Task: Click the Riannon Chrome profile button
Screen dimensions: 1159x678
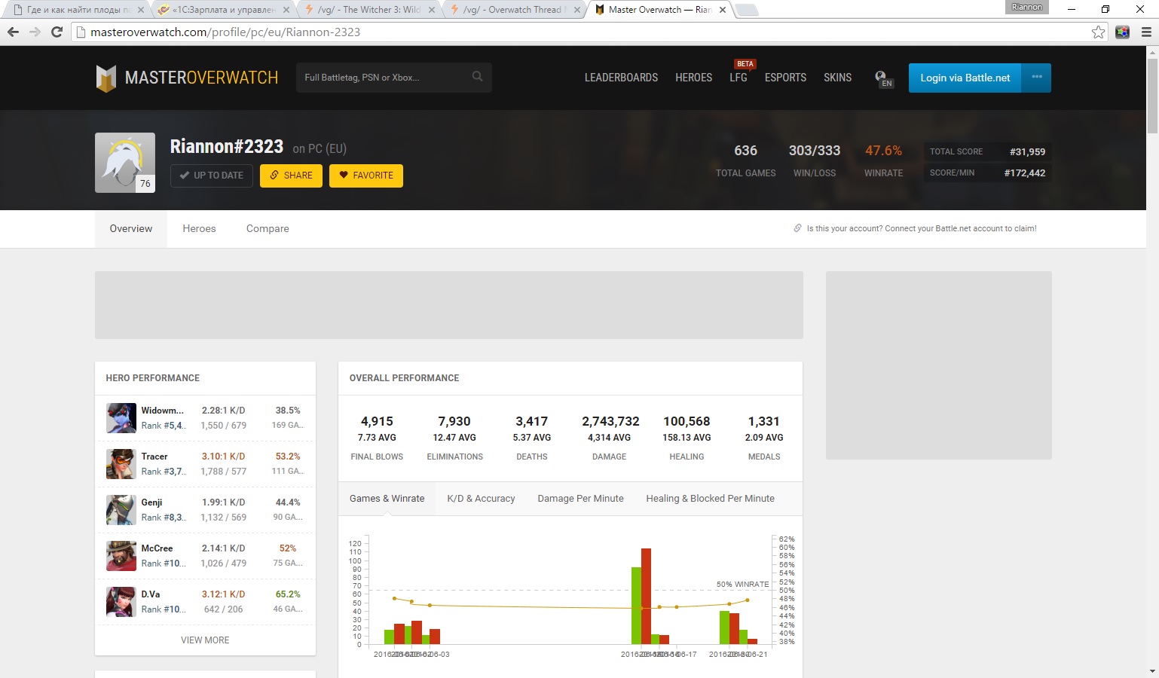Action: pyautogui.click(x=1026, y=7)
